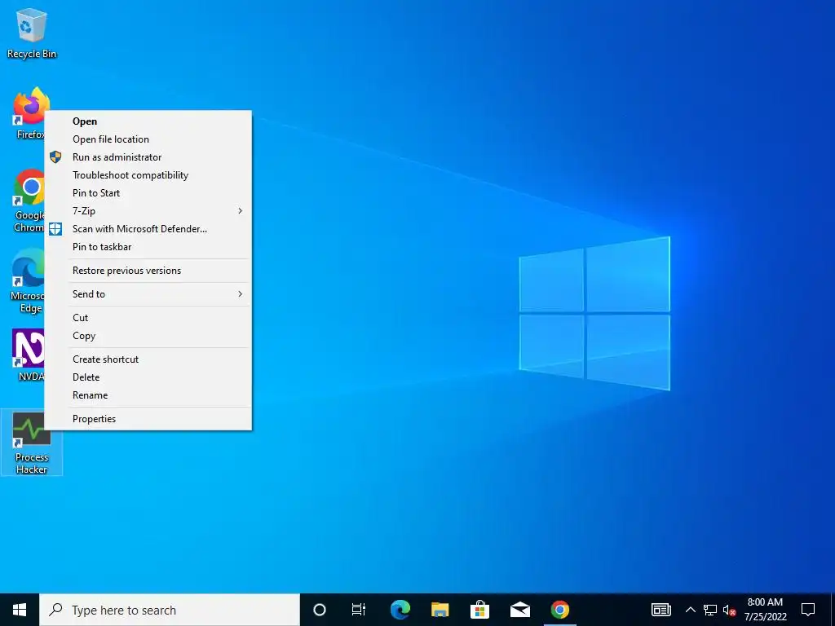Screen dimensions: 835x626
Task: Click Delete in the context menu
Action: (148, 377)
